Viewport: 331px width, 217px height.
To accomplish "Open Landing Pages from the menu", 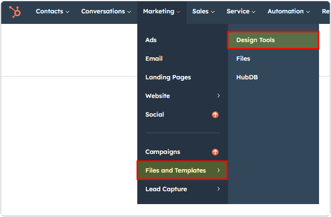I will (x=168, y=77).
